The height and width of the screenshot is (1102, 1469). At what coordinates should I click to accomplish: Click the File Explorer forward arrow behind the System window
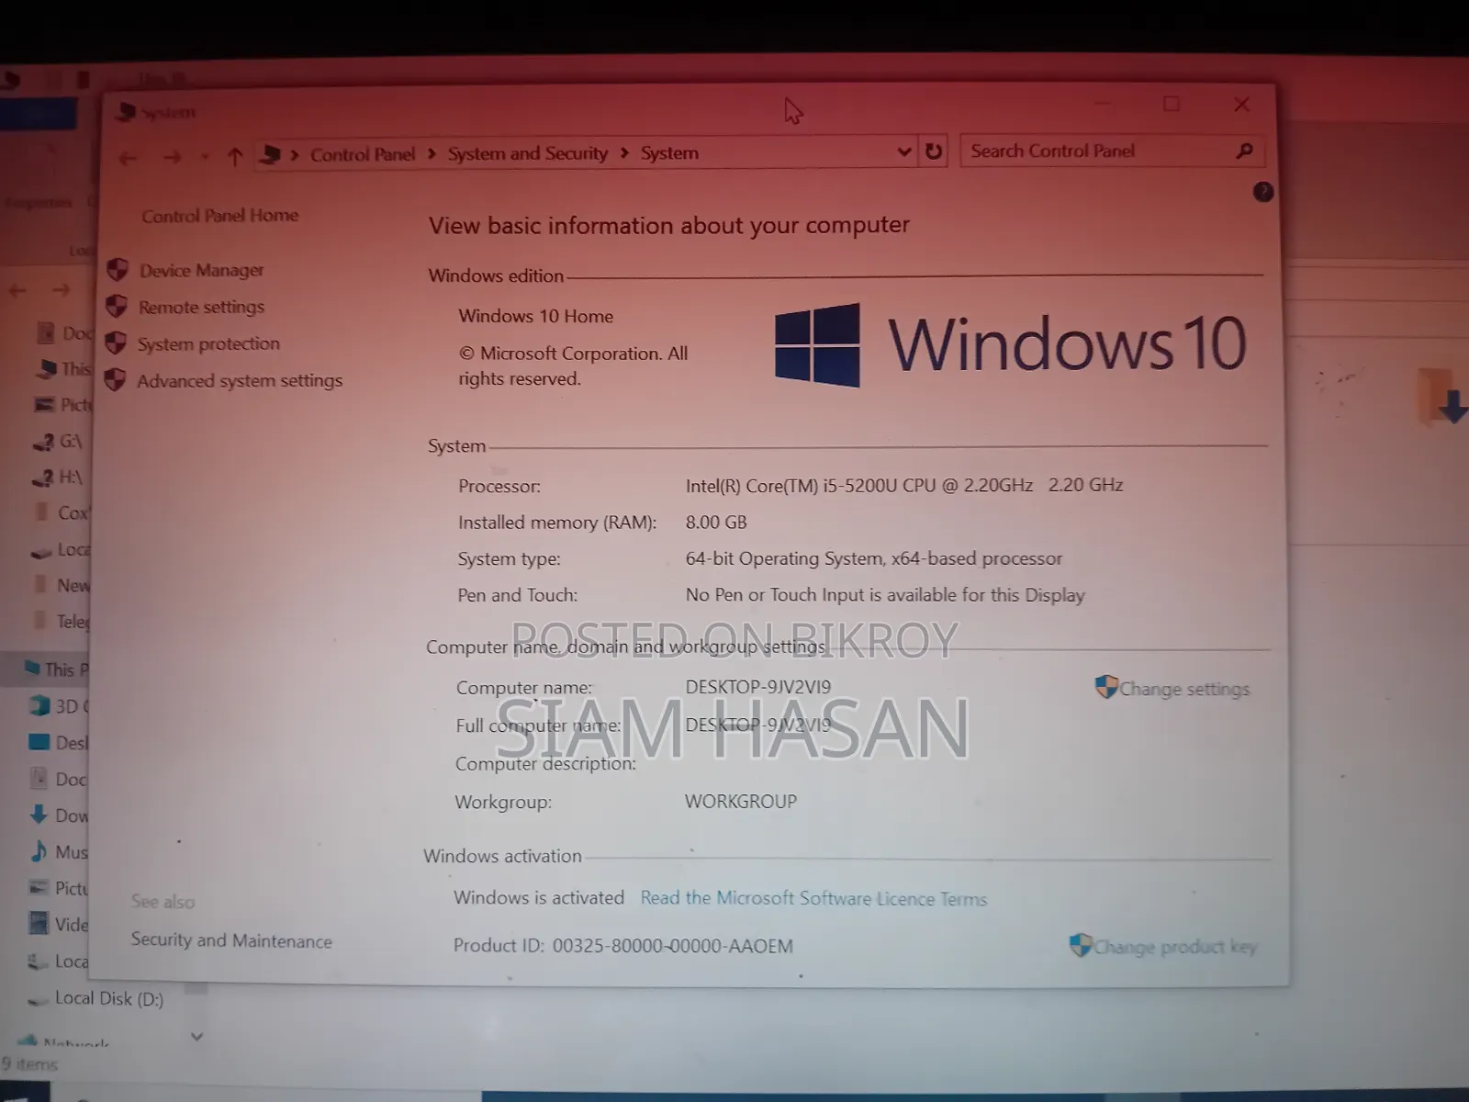62,290
